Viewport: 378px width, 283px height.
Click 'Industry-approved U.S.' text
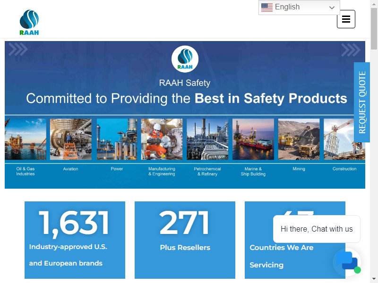68,247
